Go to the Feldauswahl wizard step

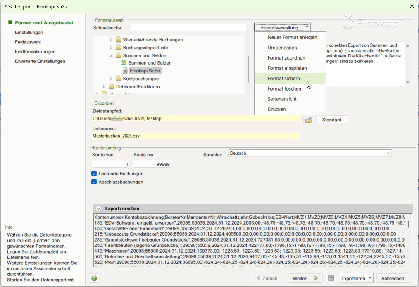tap(28, 42)
